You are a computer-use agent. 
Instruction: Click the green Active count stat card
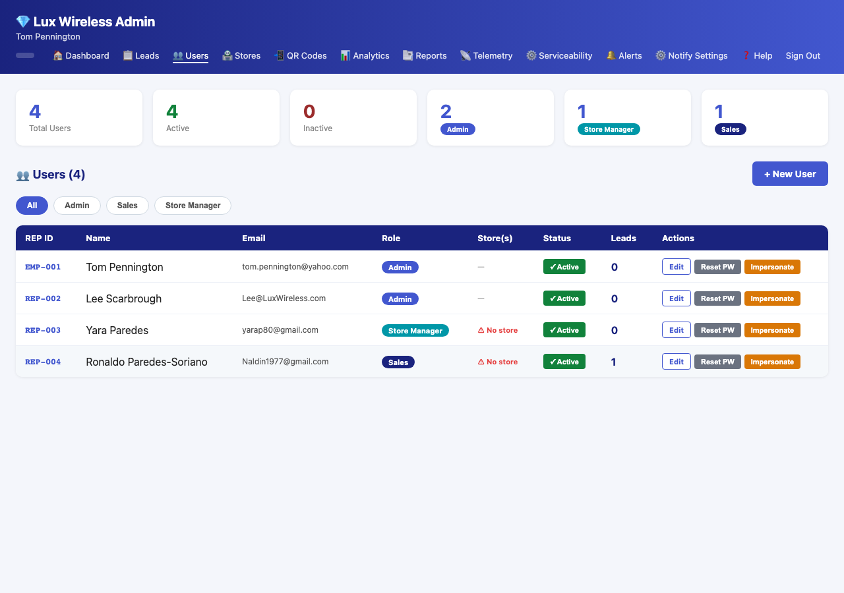[x=216, y=117]
